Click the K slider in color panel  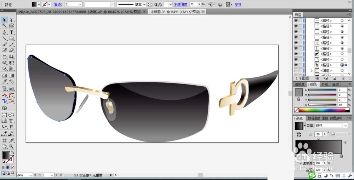tap(322, 105)
